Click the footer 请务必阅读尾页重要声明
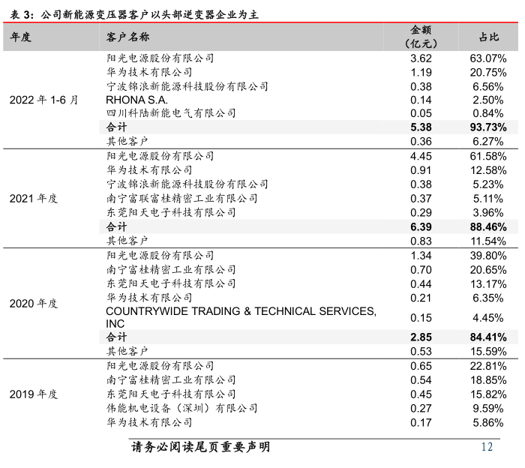525x468 pixels. [x=200, y=447]
